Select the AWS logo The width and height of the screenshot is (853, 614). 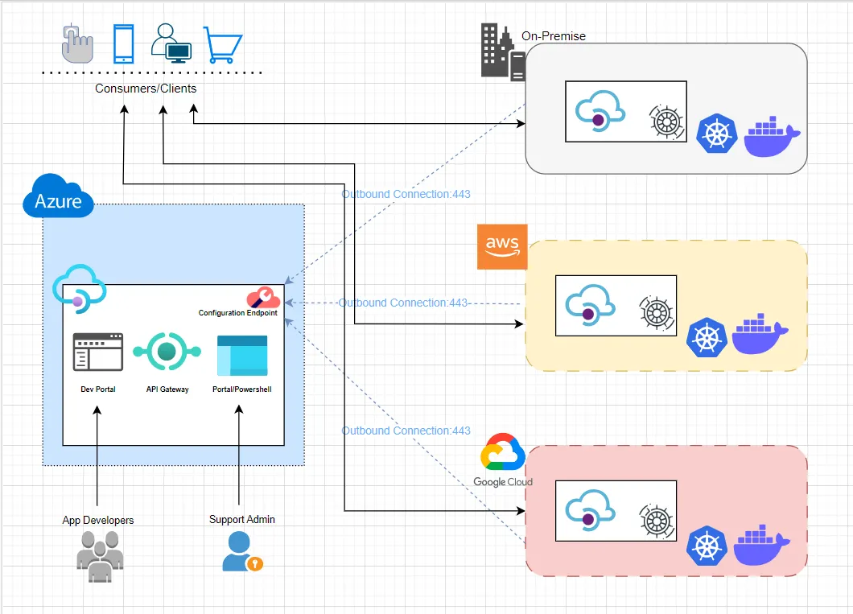[501, 246]
